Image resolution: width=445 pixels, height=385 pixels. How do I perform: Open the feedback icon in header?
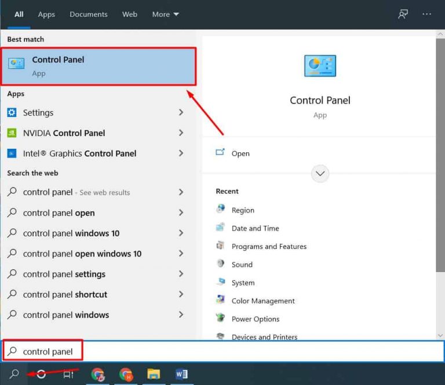pos(403,14)
